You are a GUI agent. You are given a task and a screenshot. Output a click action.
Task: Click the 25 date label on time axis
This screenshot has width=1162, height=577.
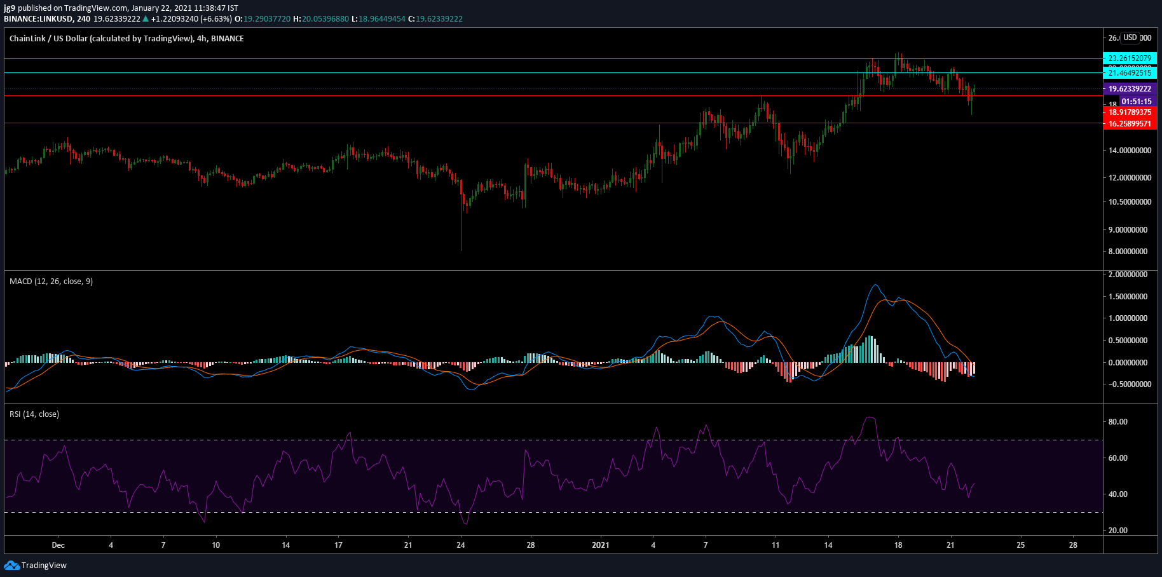pyautogui.click(x=1020, y=545)
